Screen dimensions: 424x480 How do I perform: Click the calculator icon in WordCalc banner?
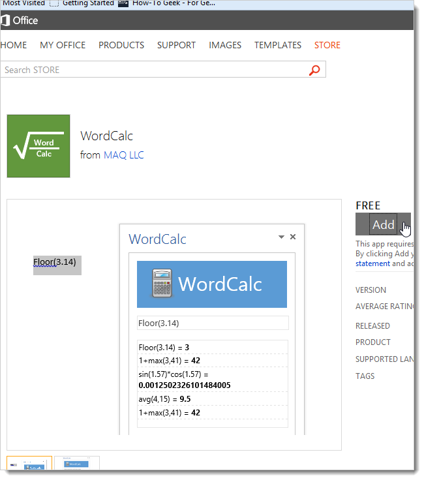click(x=162, y=284)
